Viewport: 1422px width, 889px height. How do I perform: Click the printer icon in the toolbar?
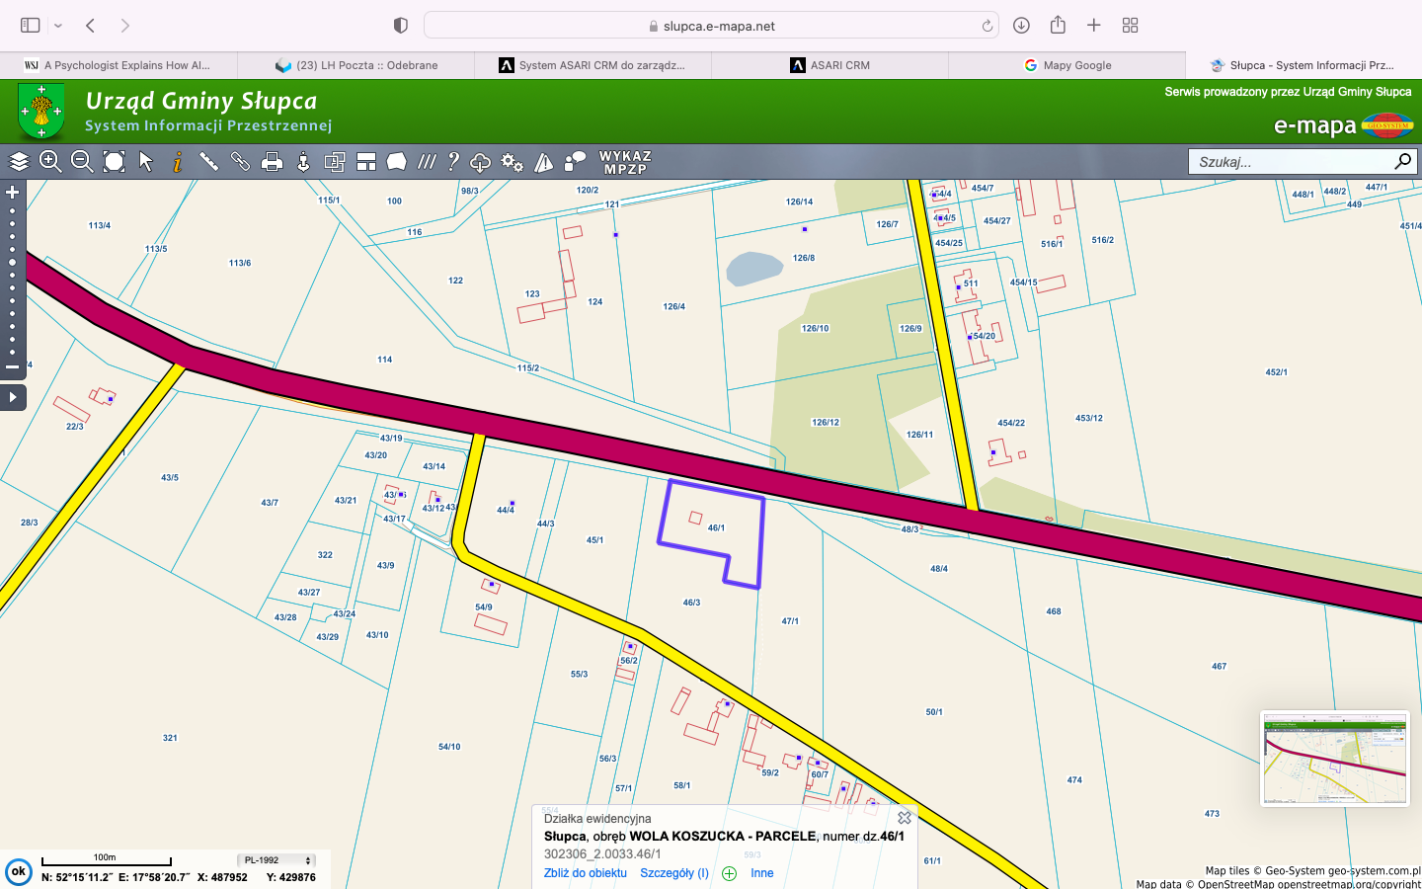pos(272,162)
